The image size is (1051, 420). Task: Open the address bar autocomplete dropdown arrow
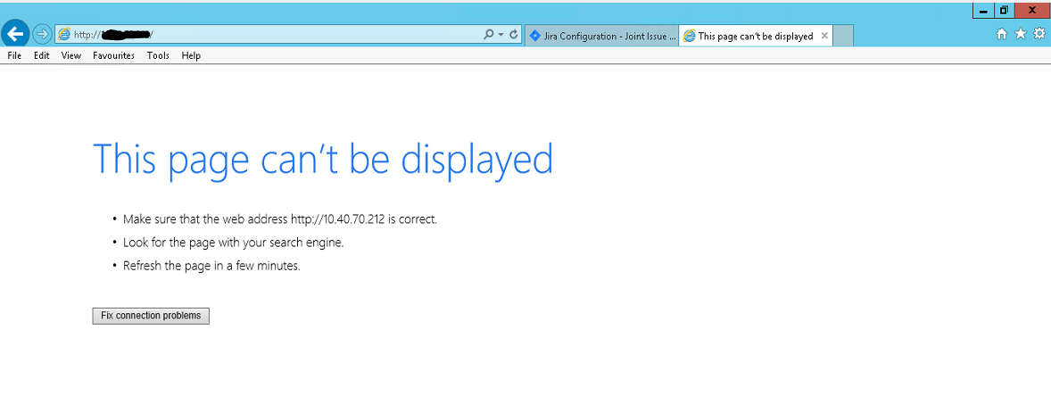click(x=501, y=34)
